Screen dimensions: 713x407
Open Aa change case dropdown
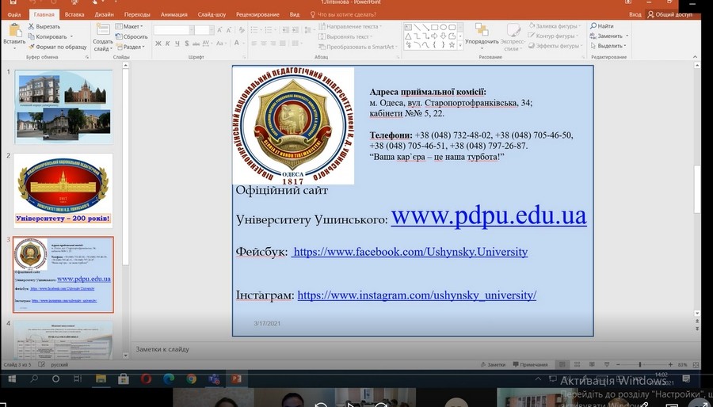222,44
